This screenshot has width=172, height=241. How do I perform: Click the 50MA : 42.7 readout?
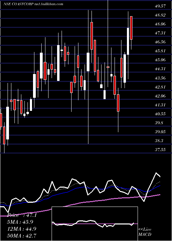click(22, 235)
